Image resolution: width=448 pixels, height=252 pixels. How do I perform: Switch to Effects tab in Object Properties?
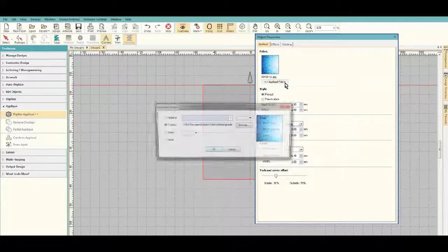pyautogui.click(x=275, y=44)
